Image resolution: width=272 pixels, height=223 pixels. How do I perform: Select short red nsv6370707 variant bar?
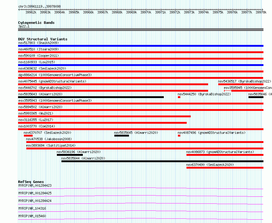coord(28,136)
